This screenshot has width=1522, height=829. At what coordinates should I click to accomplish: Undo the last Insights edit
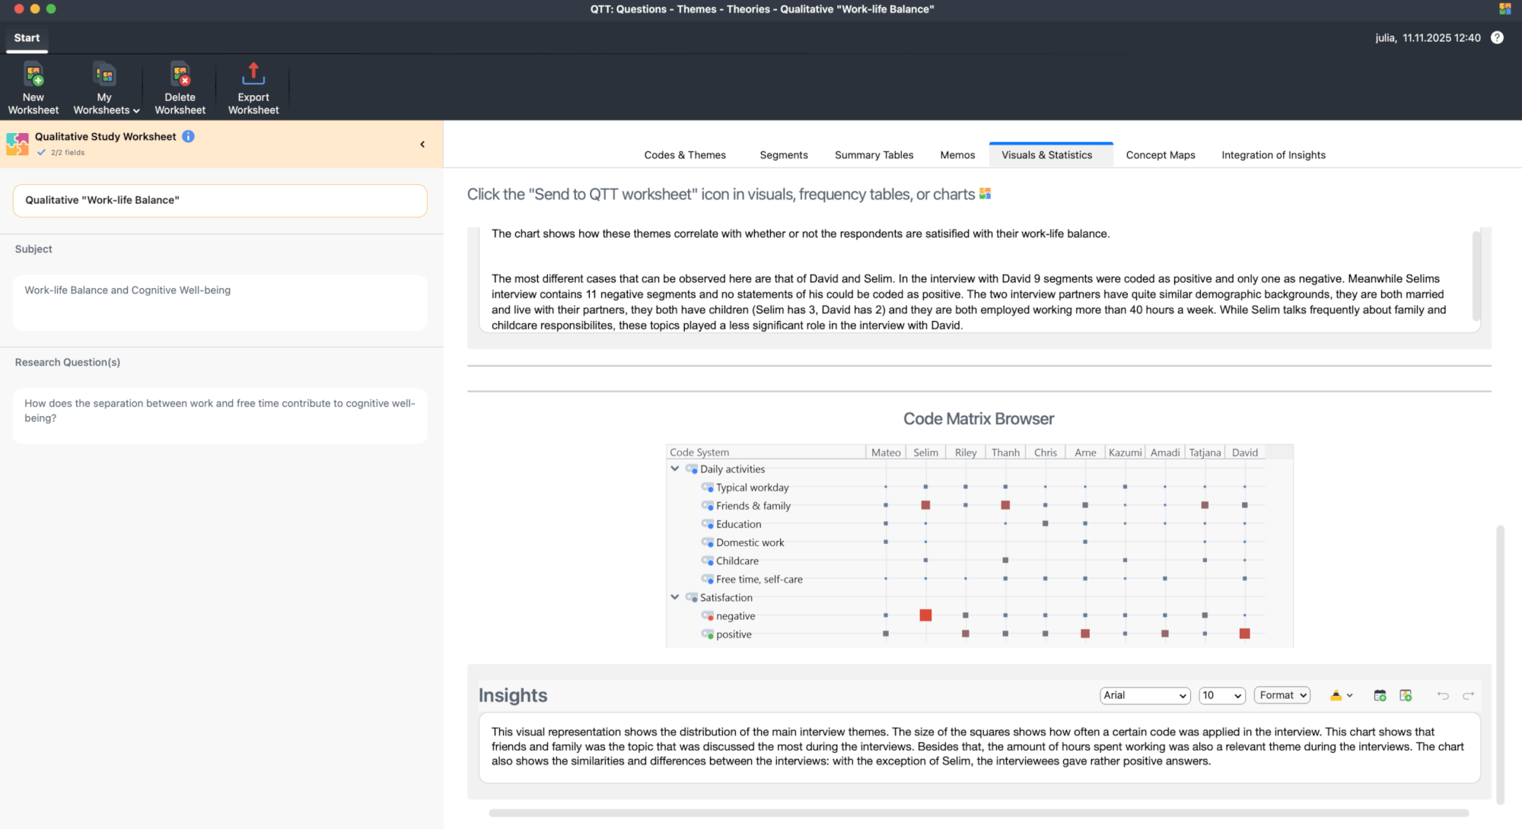pyautogui.click(x=1443, y=695)
